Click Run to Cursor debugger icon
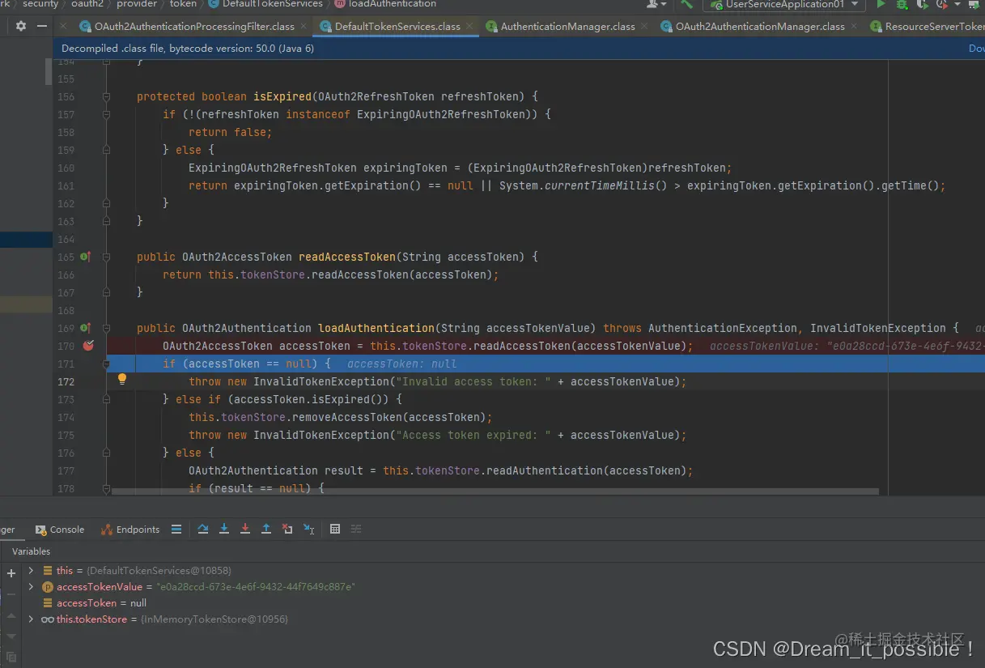Image resolution: width=985 pixels, height=668 pixels. click(x=308, y=529)
